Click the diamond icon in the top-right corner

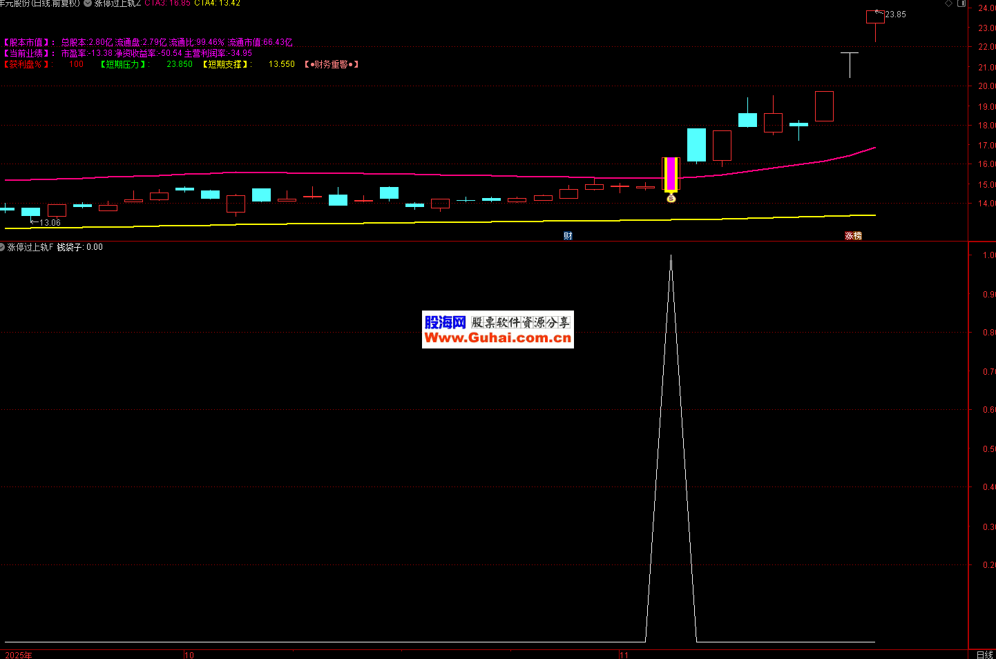click(949, 3)
